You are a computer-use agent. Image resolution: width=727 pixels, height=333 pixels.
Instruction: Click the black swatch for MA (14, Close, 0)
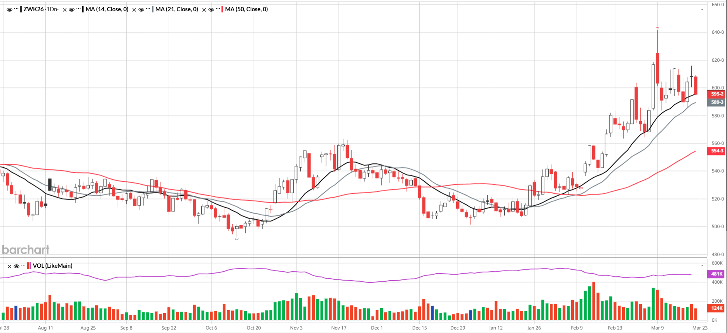click(83, 9)
